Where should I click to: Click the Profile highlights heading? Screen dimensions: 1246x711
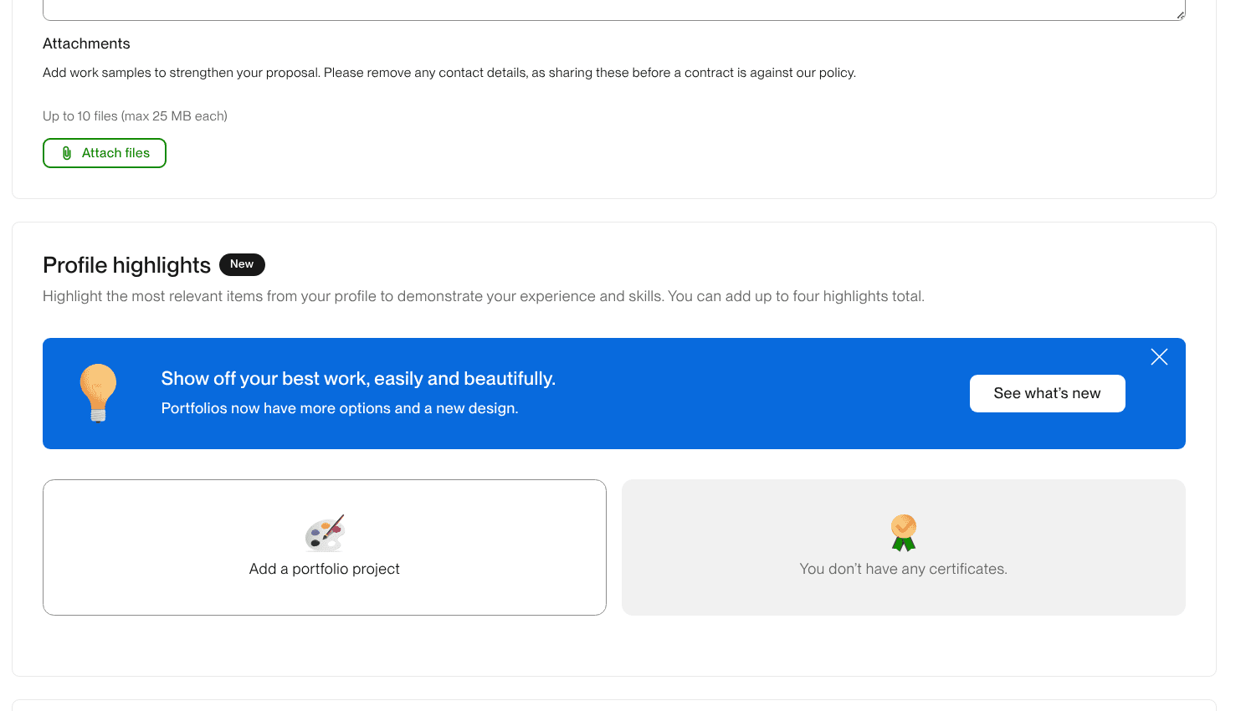[126, 265]
